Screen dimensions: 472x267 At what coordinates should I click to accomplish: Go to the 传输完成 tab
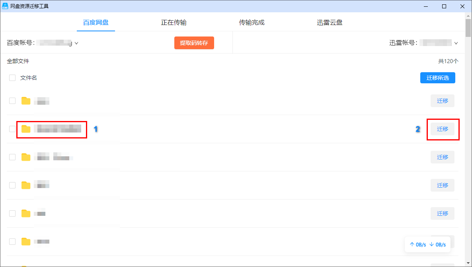tap(252, 23)
